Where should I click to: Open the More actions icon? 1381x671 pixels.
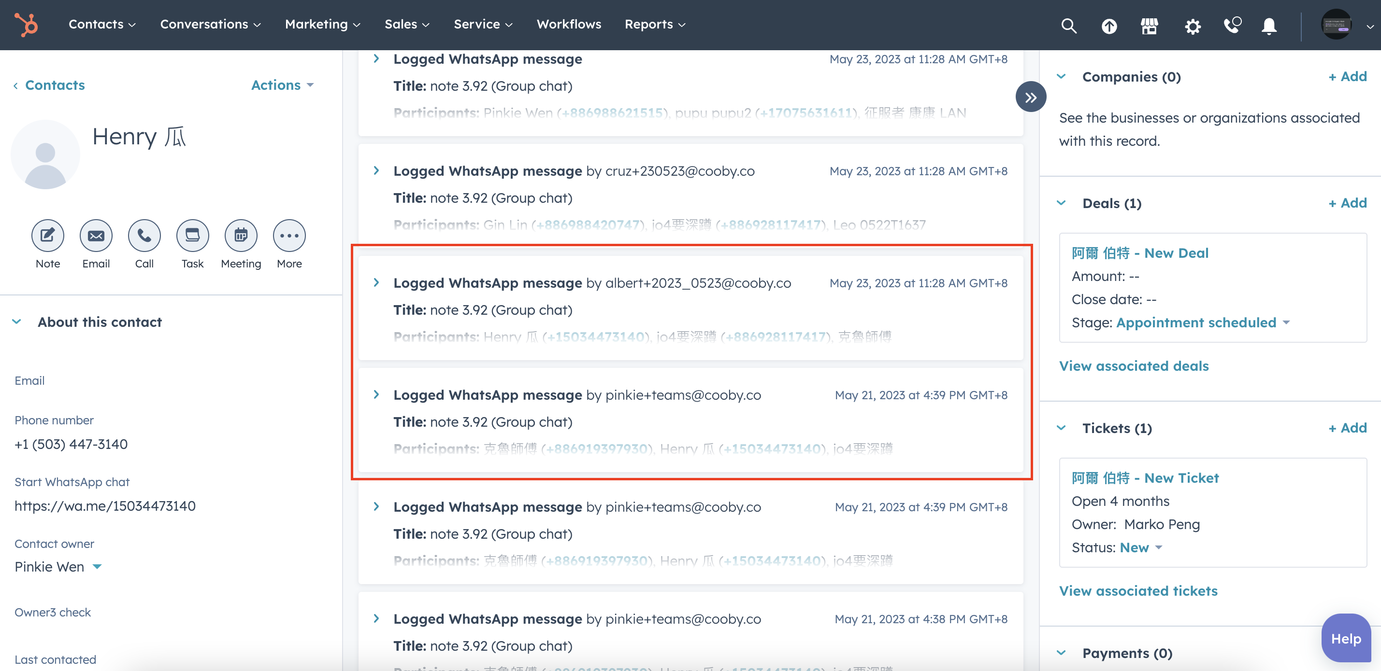(288, 236)
